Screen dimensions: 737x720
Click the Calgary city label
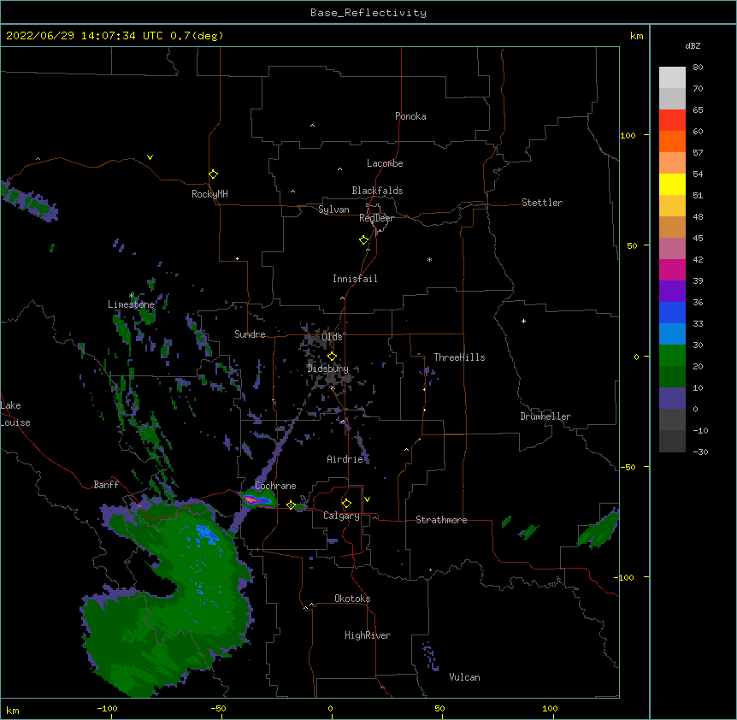(341, 516)
